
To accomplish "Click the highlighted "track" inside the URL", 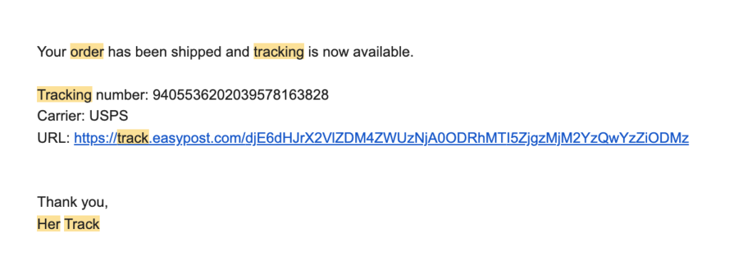I will pos(133,138).
